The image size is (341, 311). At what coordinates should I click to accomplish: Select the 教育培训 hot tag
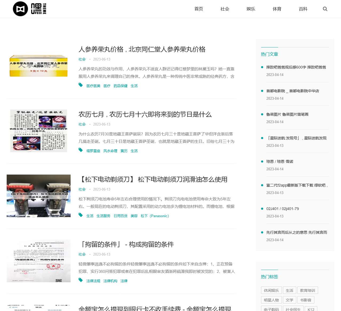[307, 290]
